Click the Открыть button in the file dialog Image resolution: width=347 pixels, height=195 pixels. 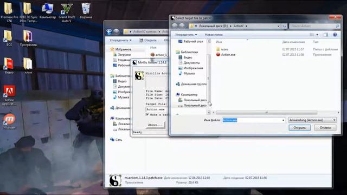click(299, 128)
